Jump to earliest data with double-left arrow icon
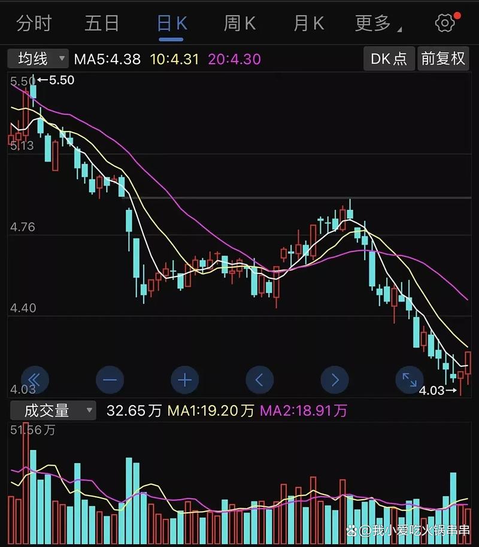 (x=35, y=379)
